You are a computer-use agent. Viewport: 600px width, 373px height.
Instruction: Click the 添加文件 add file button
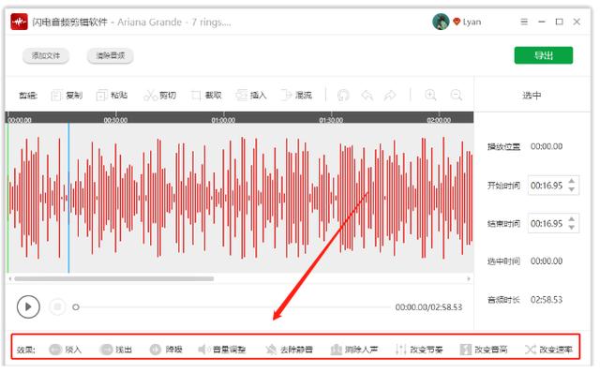[46, 55]
